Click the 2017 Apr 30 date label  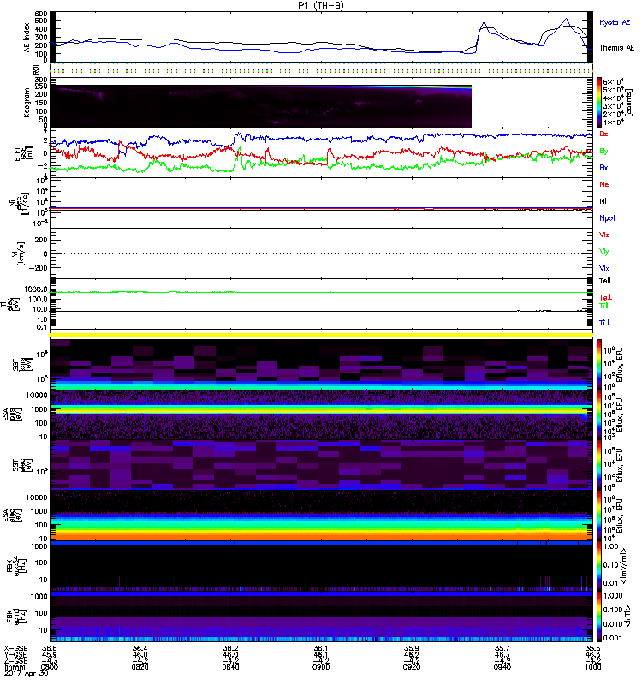tap(27, 673)
